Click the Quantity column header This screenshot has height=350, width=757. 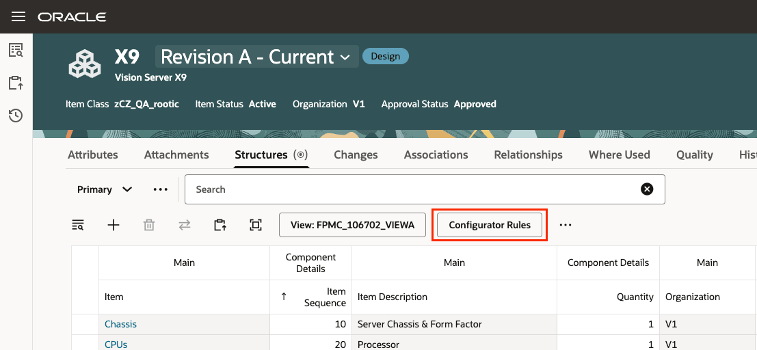(609, 297)
